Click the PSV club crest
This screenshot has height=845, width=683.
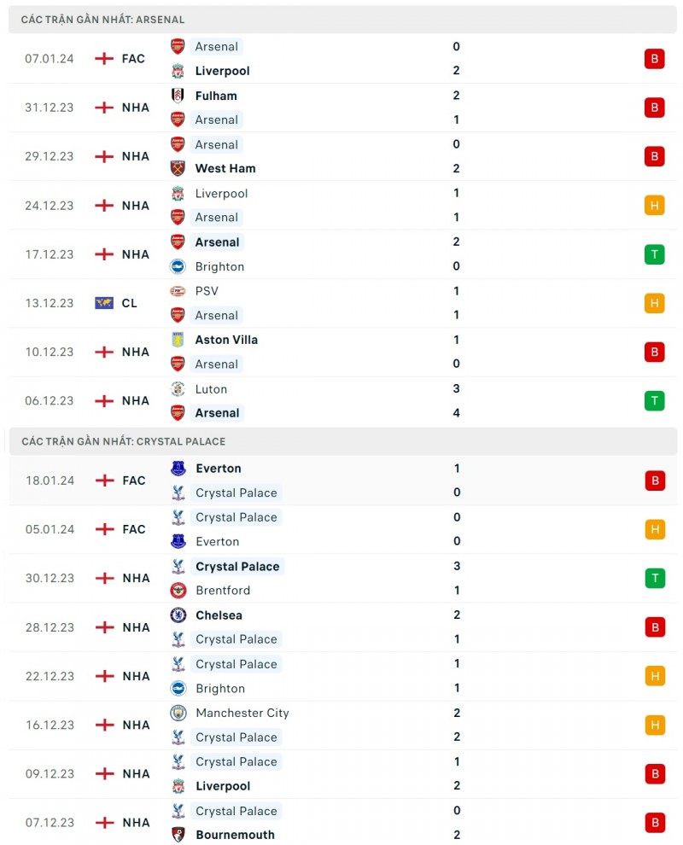(x=178, y=291)
